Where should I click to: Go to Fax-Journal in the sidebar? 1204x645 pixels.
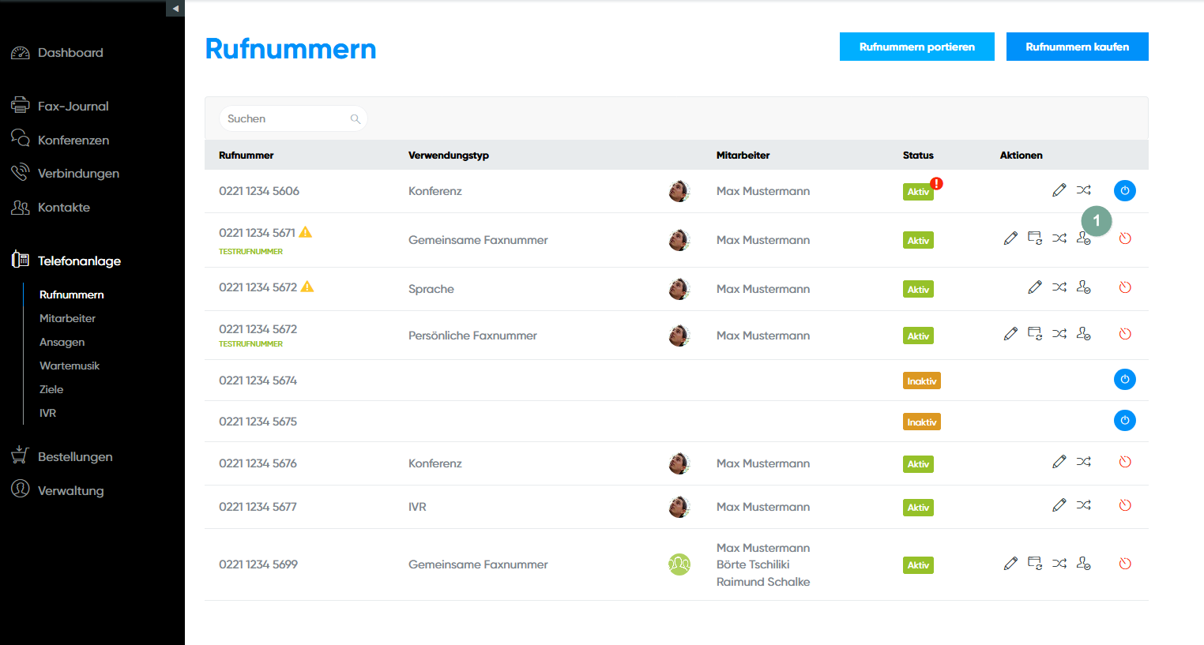click(73, 106)
